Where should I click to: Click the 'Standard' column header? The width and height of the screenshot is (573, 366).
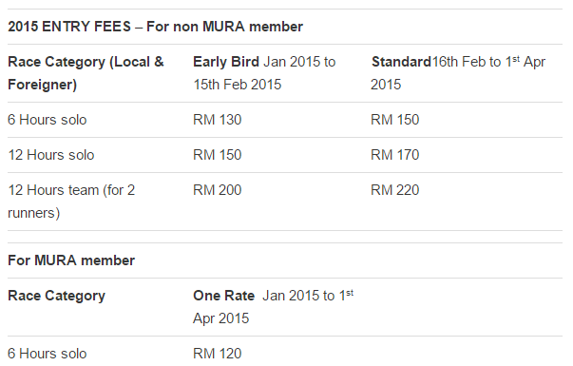[401, 62]
